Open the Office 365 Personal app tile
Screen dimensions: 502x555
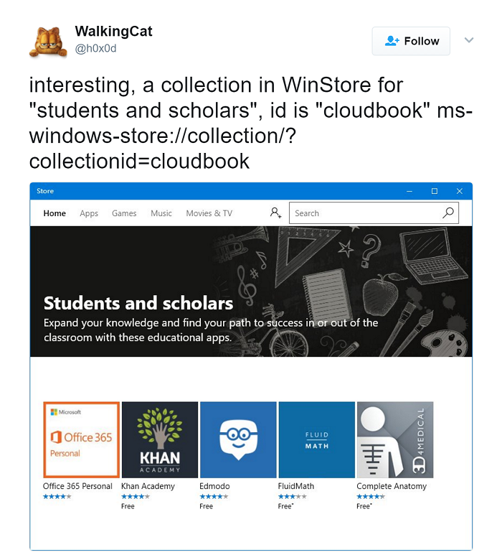click(x=81, y=439)
